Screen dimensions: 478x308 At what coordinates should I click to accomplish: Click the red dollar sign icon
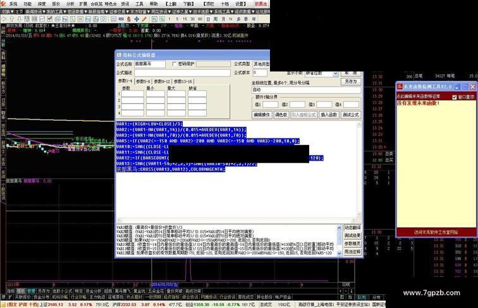[x=128, y=19]
